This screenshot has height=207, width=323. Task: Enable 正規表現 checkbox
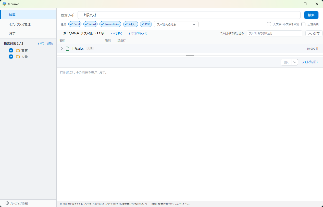tap(303, 24)
